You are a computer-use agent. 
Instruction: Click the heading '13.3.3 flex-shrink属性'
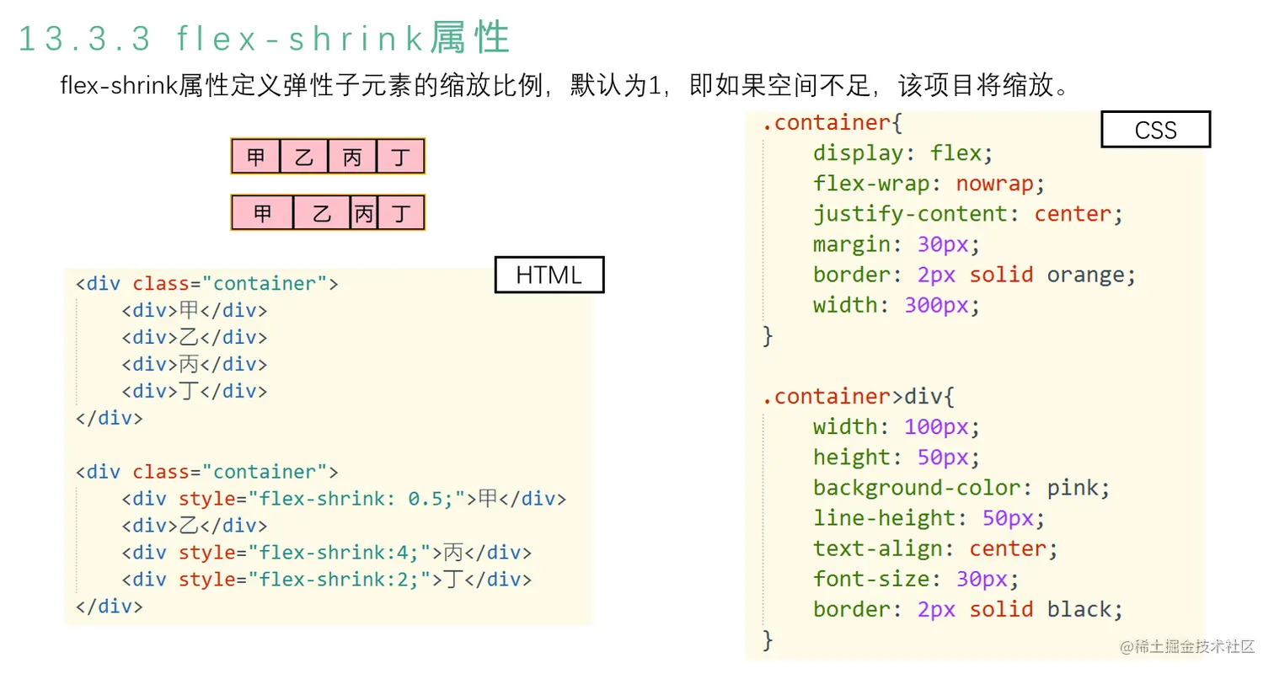point(264,39)
